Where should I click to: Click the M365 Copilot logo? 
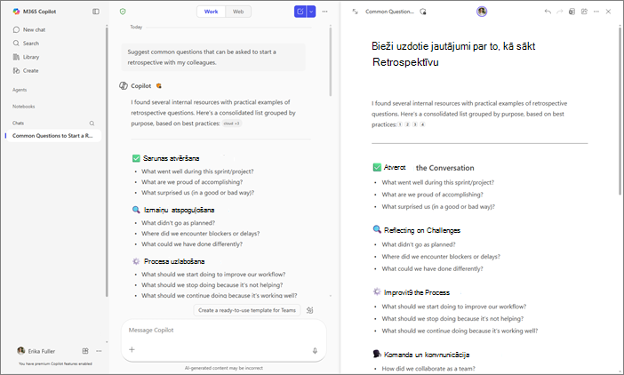click(16, 12)
